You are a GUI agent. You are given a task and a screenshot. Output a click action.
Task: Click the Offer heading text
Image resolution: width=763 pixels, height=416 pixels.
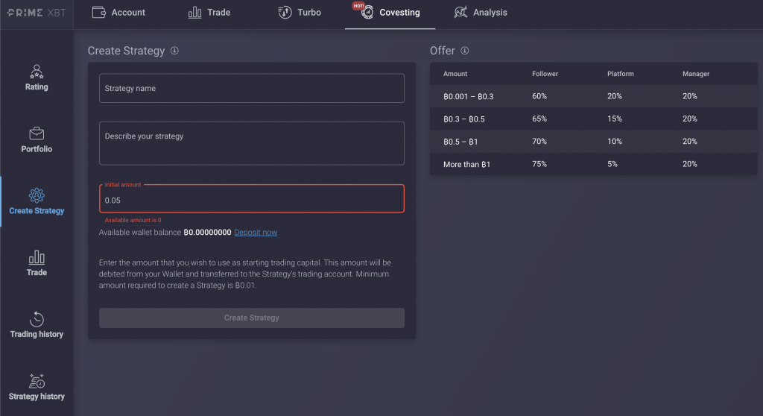pos(443,51)
